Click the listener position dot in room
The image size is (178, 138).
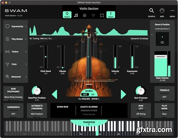162,37
